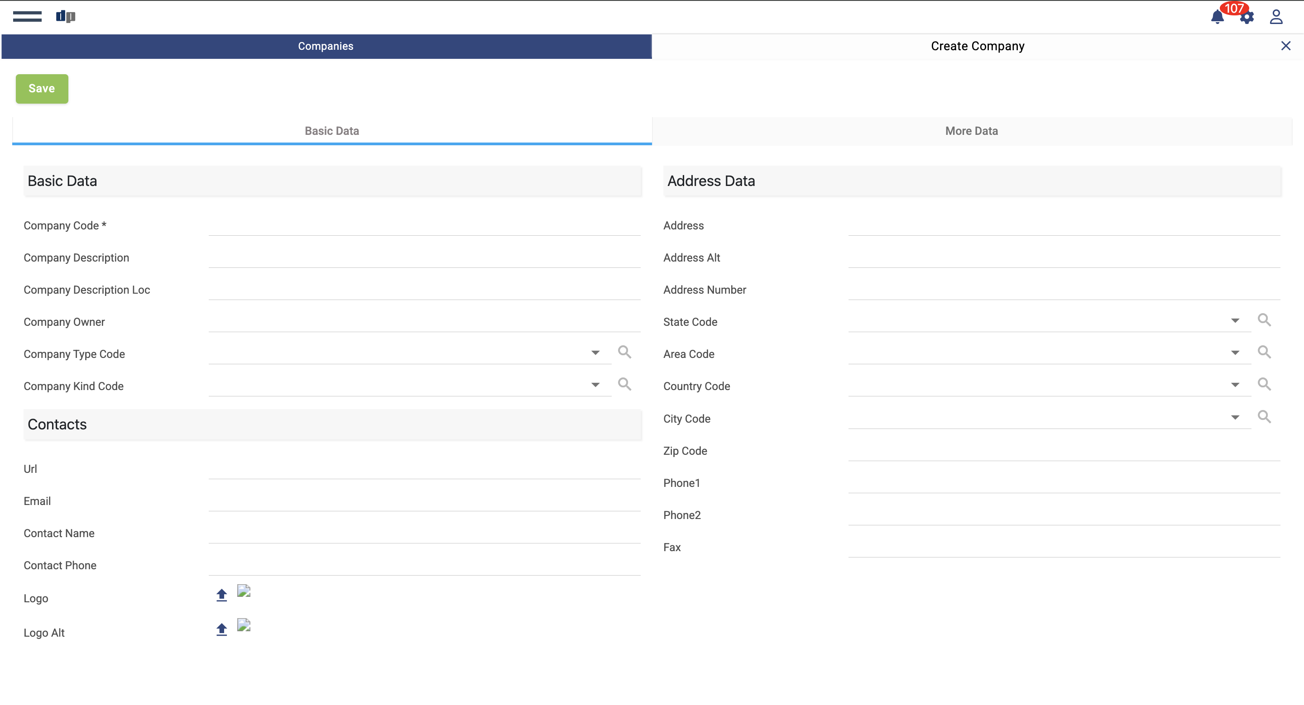Search Company Type Code with magnifier icon
This screenshot has height=705, width=1304.
point(624,352)
